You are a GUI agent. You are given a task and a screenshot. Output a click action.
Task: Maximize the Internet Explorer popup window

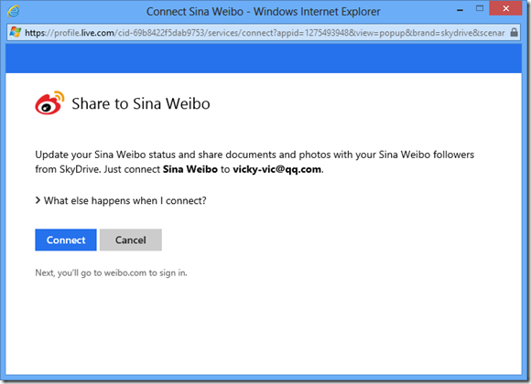click(480, 8)
